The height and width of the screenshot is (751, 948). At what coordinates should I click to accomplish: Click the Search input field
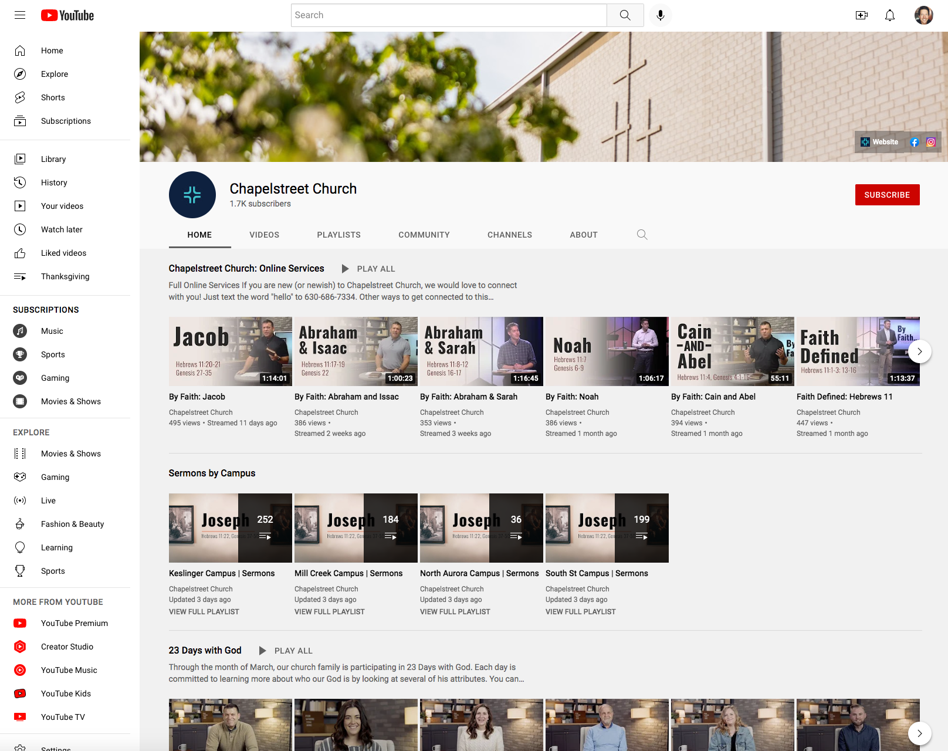pyautogui.click(x=449, y=15)
